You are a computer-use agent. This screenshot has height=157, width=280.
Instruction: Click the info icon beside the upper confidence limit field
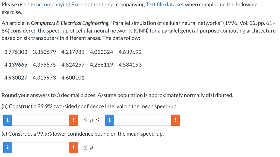click(x=109, y=120)
